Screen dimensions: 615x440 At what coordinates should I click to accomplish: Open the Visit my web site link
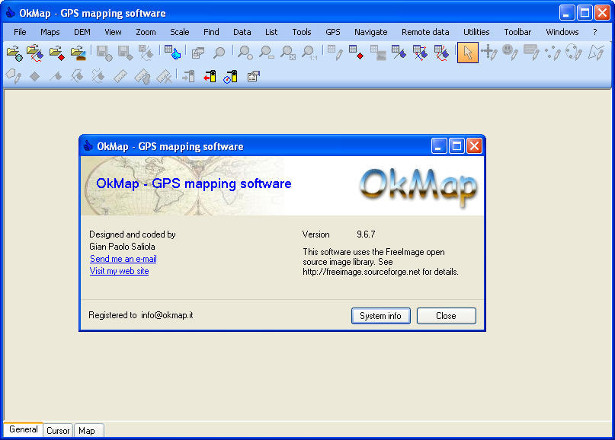pos(119,270)
